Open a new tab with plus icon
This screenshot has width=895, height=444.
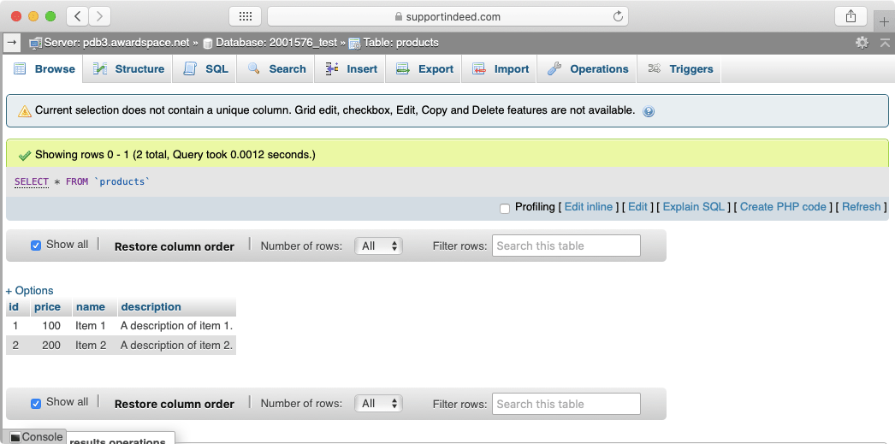(885, 21)
